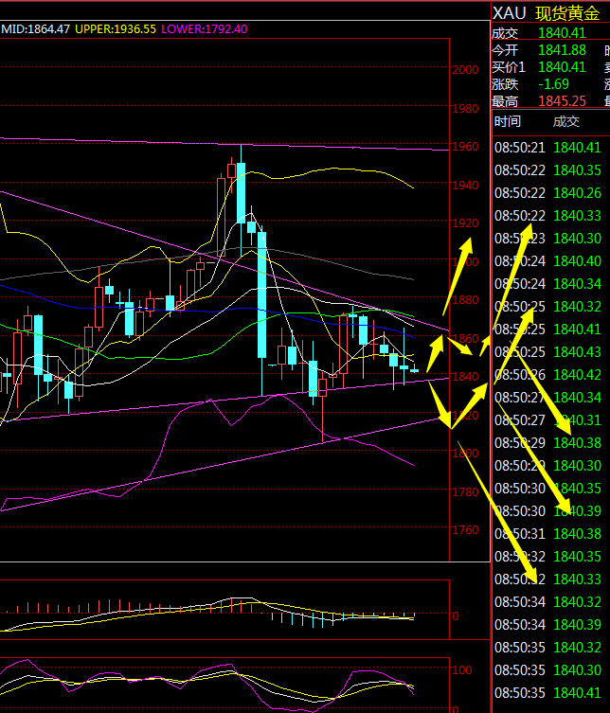
Task: Click the 最高 price 1845.25
Action: (x=561, y=100)
